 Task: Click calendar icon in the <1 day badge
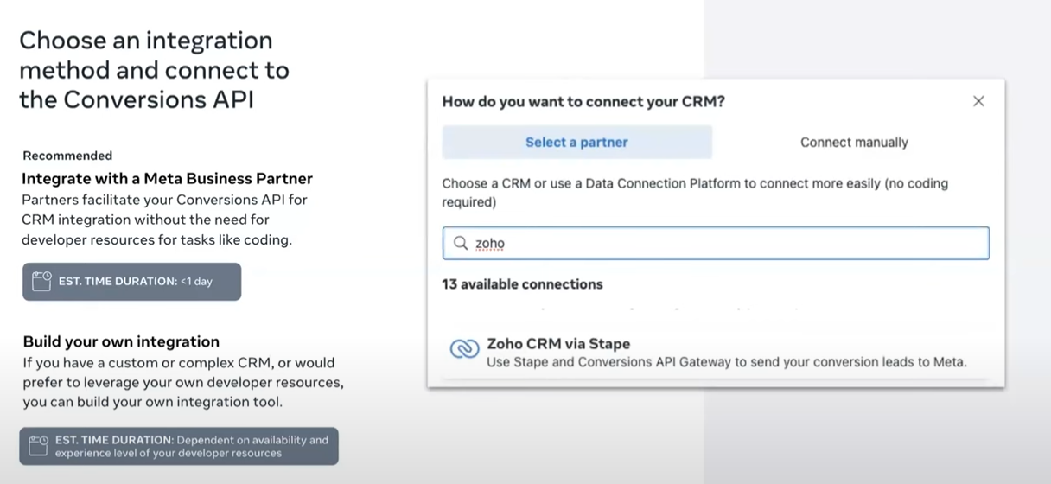click(x=41, y=281)
